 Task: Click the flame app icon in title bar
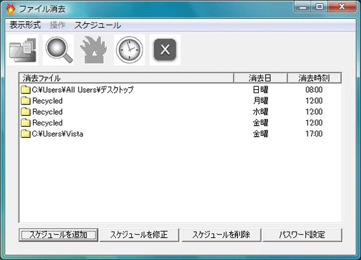pos(10,8)
